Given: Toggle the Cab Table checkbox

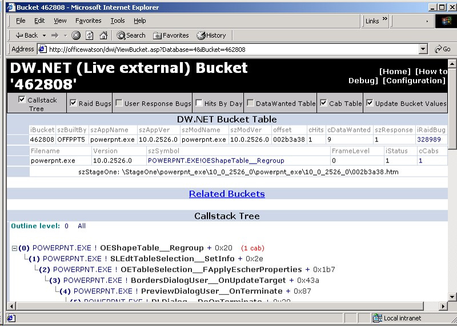Looking at the screenshot, I should pyautogui.click(x=323, y=103).
